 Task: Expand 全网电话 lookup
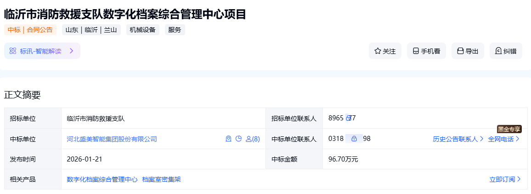[x=503, y=139]
